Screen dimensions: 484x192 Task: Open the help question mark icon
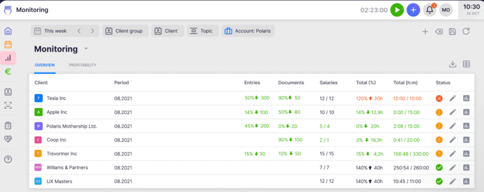(8, 159)
